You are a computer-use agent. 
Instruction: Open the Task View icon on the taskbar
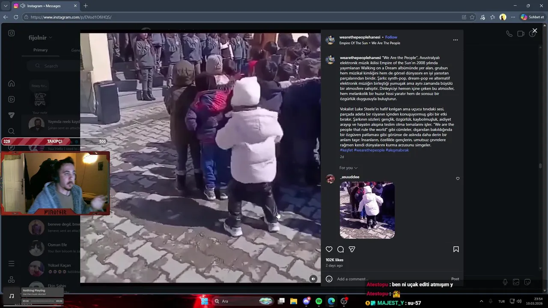pyautogui.click(x=281, y=301)
